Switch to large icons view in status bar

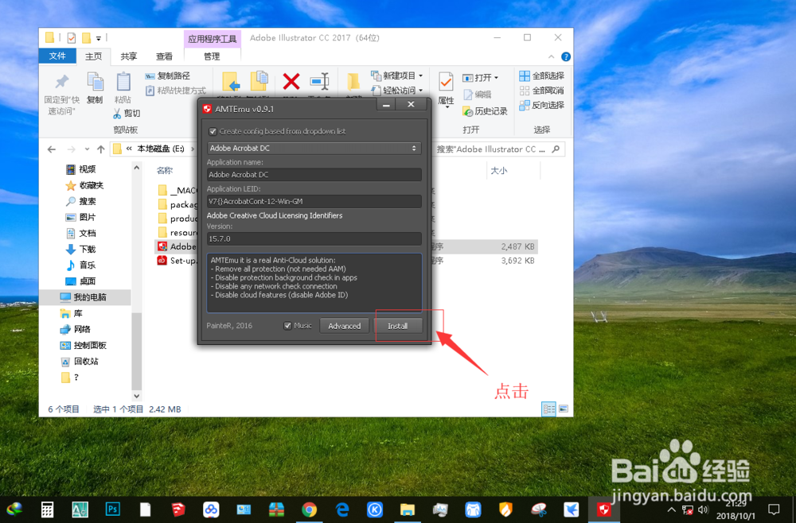click(x=563, y=409)
